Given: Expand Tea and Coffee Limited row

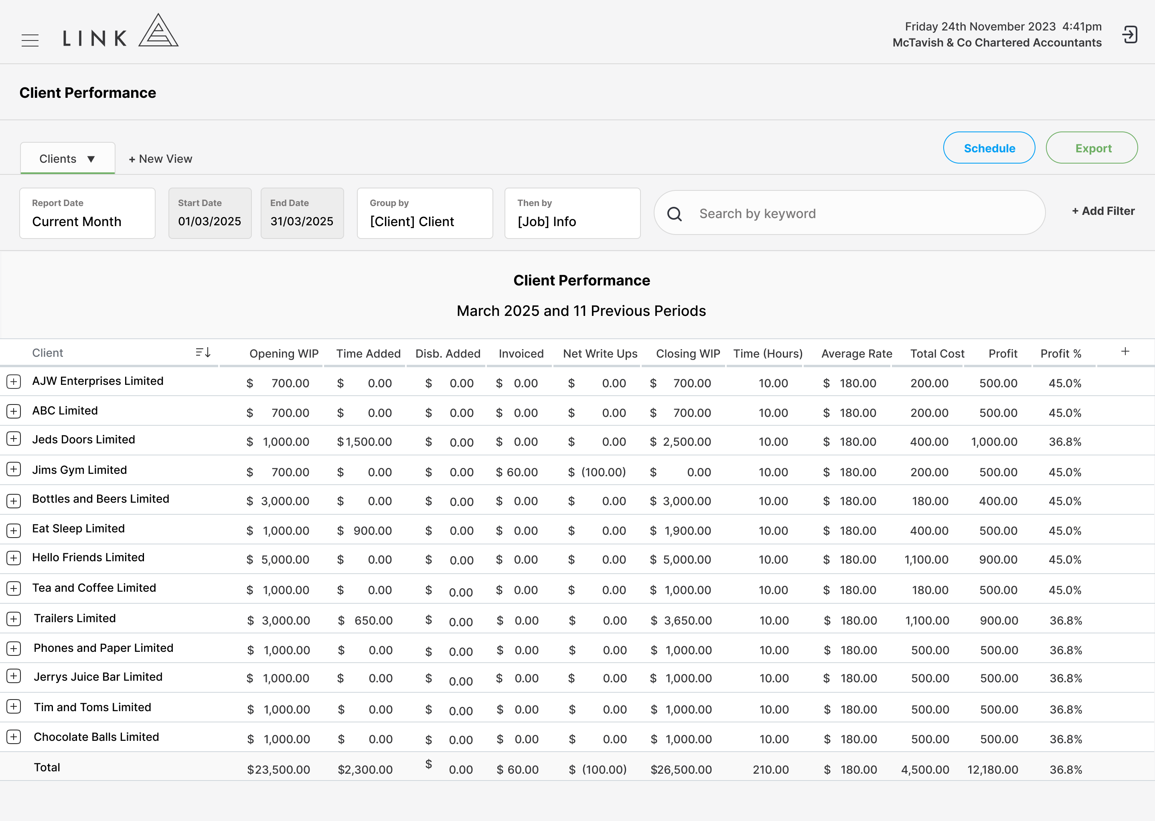Looking at the screenshot, I should [14, 588].
